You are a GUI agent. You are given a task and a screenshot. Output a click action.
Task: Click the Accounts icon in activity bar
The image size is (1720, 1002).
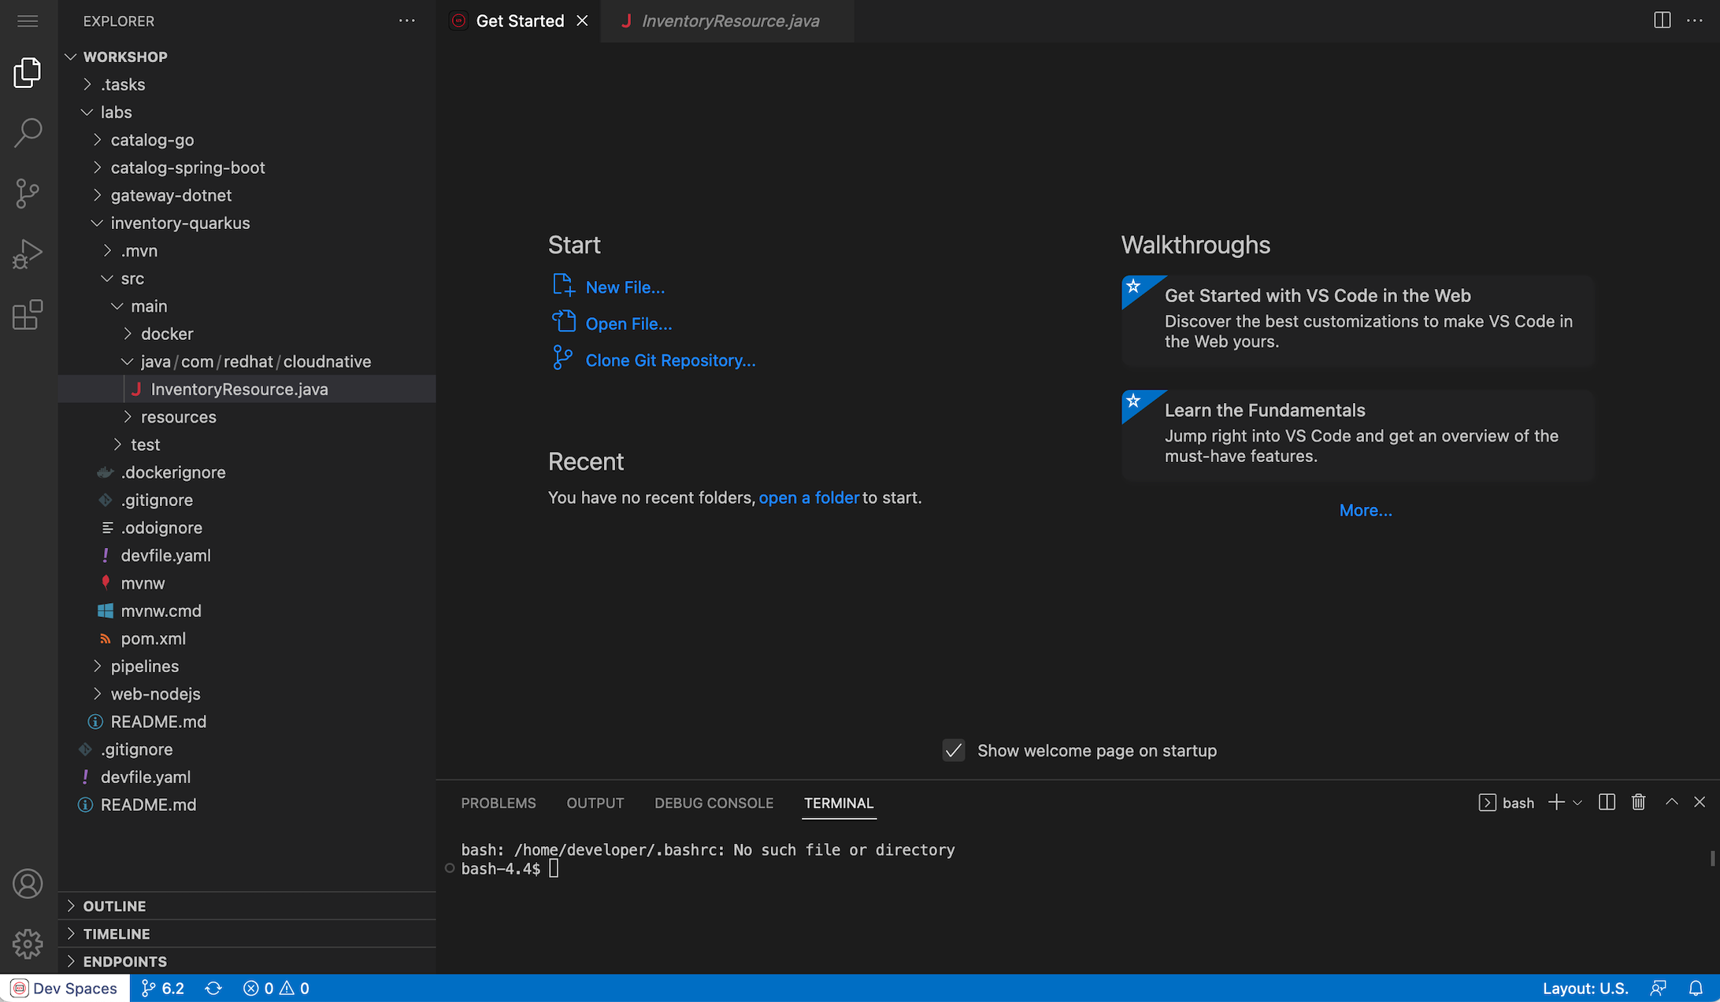tap(28, 883)
